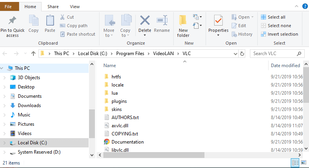Select the AUTHORS.txt file
This screenshot has width=309, height=168.
point(125,118)
